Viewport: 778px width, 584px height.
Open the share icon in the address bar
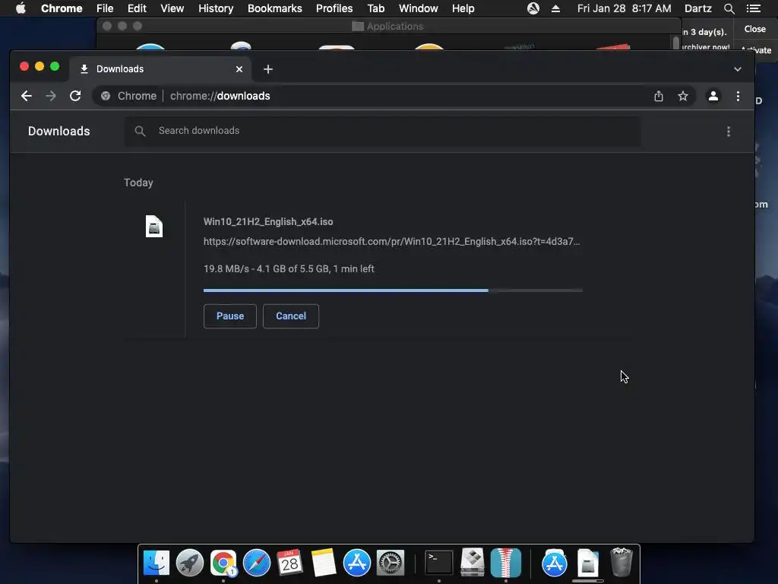(659, 96)
